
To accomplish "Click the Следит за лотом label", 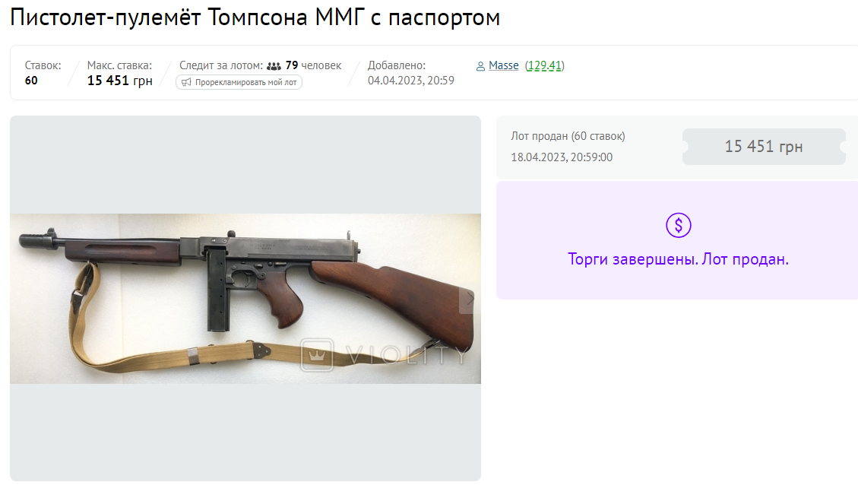I will coord(221,65).
